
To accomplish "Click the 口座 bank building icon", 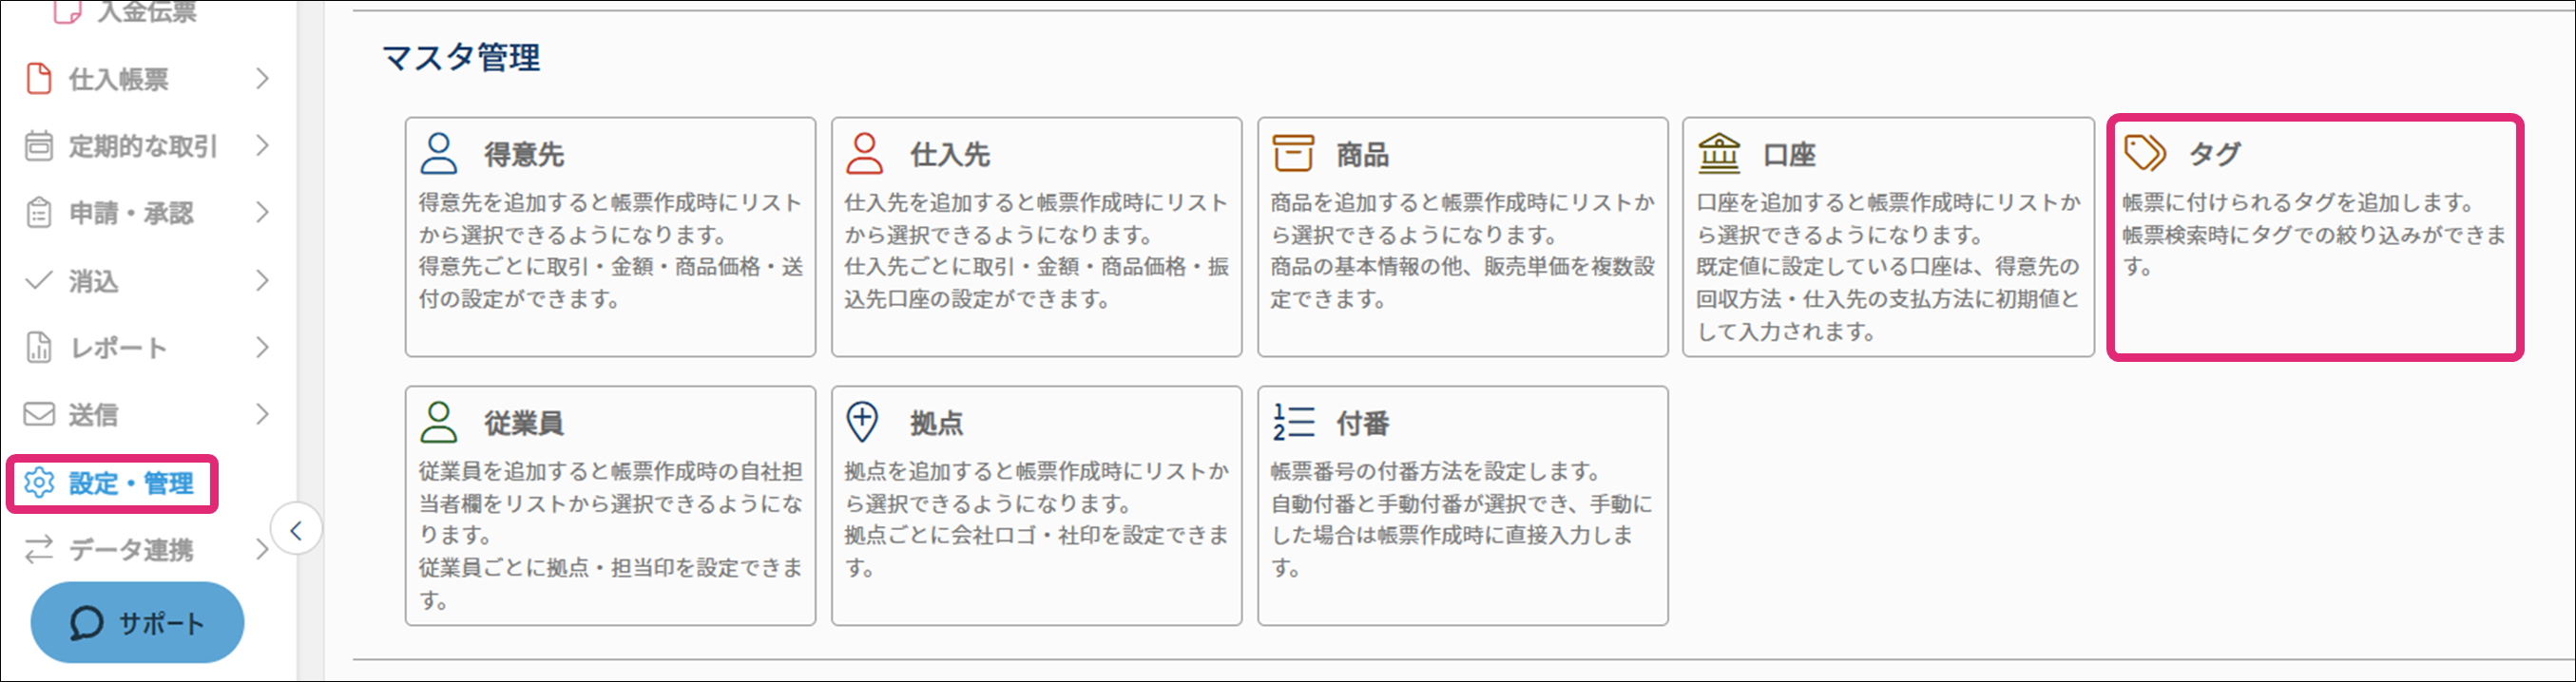I will point(1719,154).
